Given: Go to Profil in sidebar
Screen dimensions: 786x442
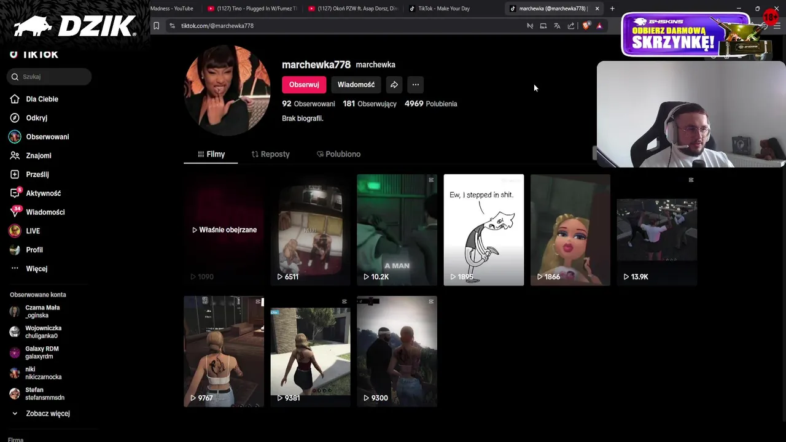Looking at the screenshot, I should (x=34, y=250).
